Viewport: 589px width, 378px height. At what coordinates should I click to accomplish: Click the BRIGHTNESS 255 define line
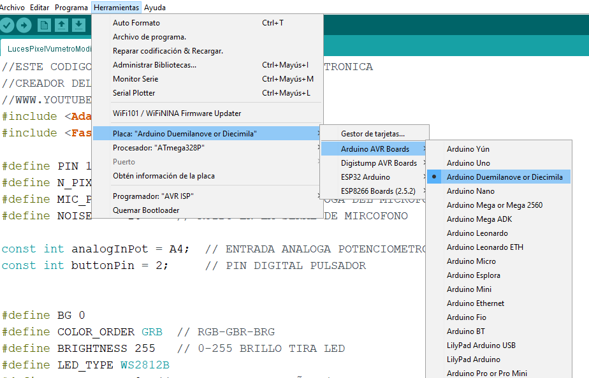click(x=78, y=348)
